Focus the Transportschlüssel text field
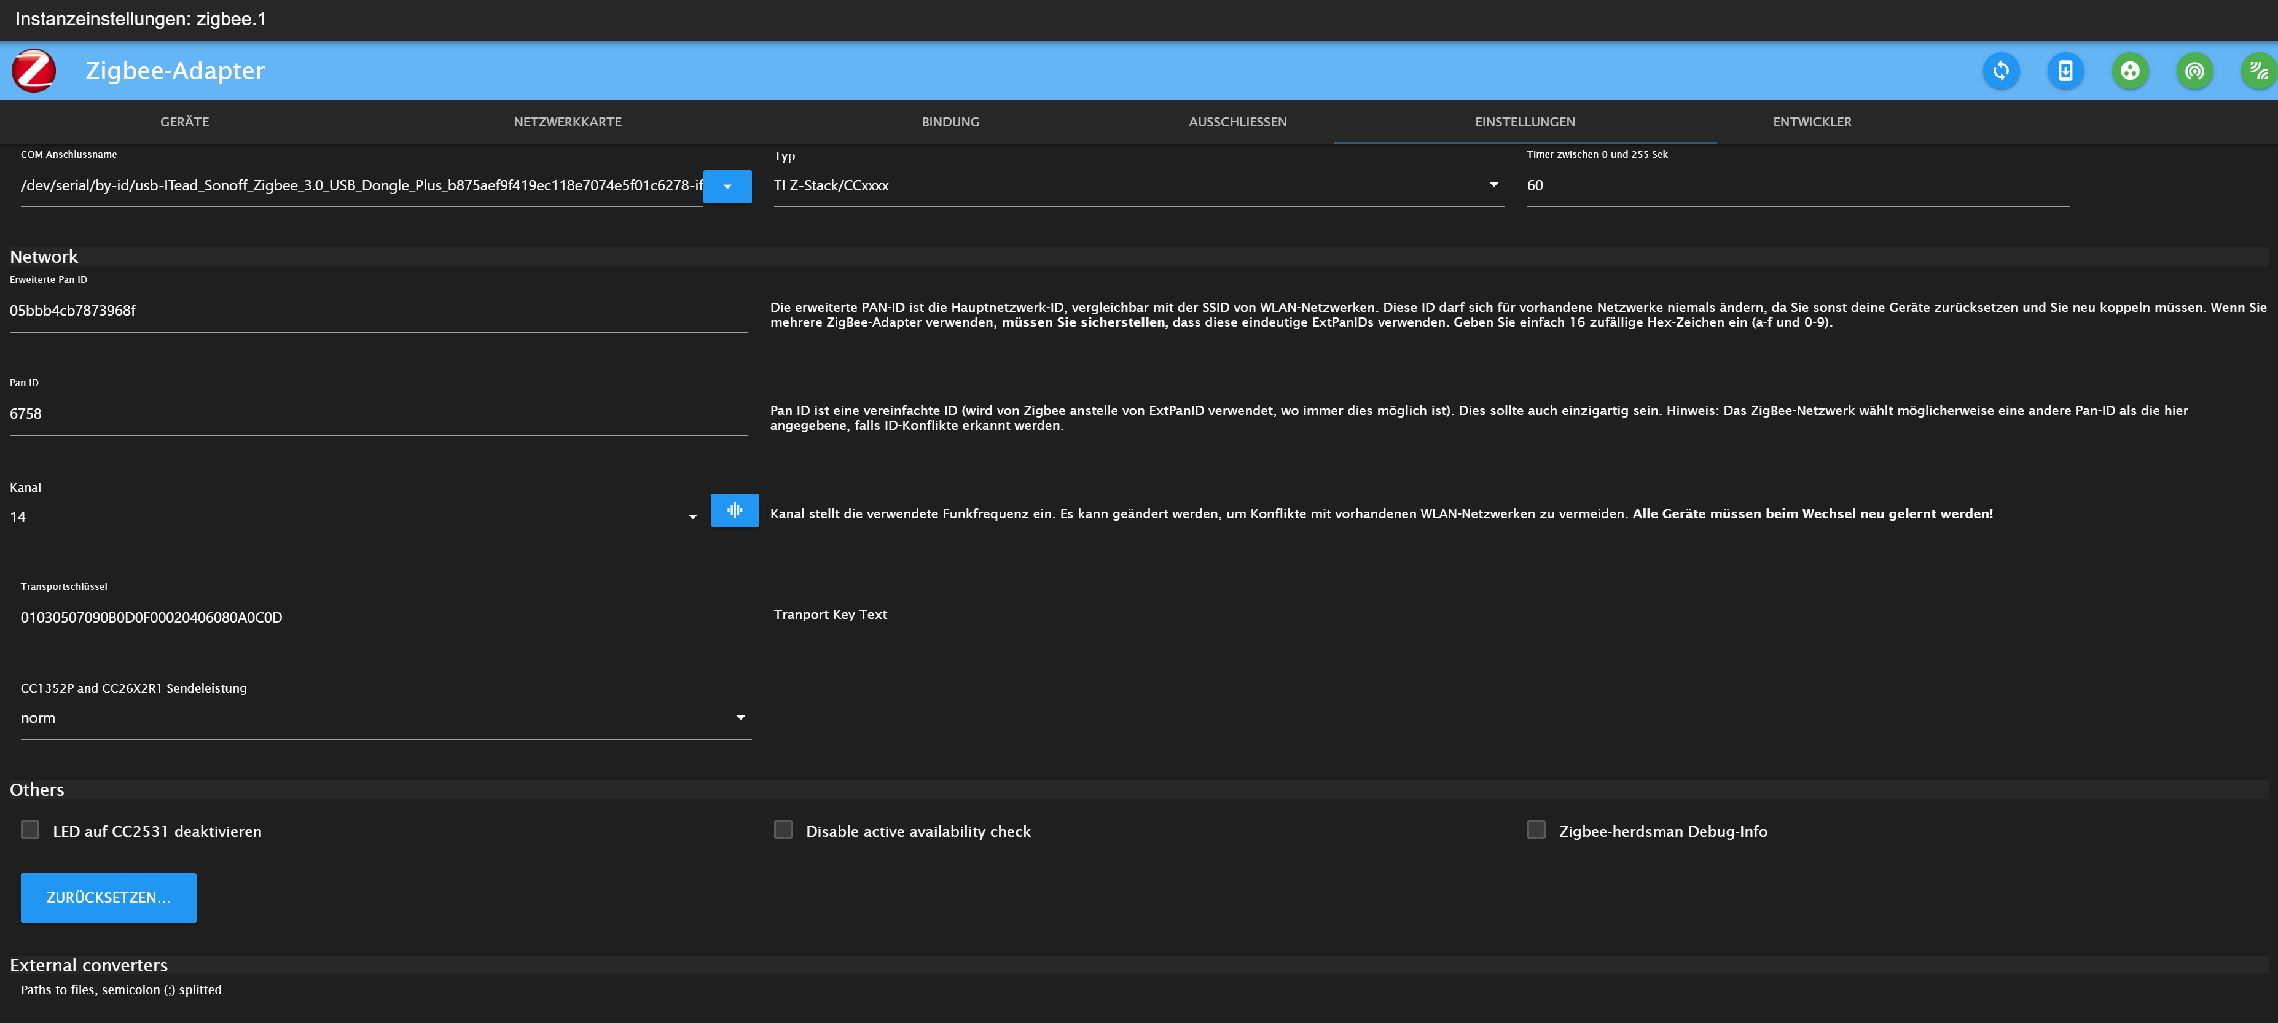 [385, 618]
